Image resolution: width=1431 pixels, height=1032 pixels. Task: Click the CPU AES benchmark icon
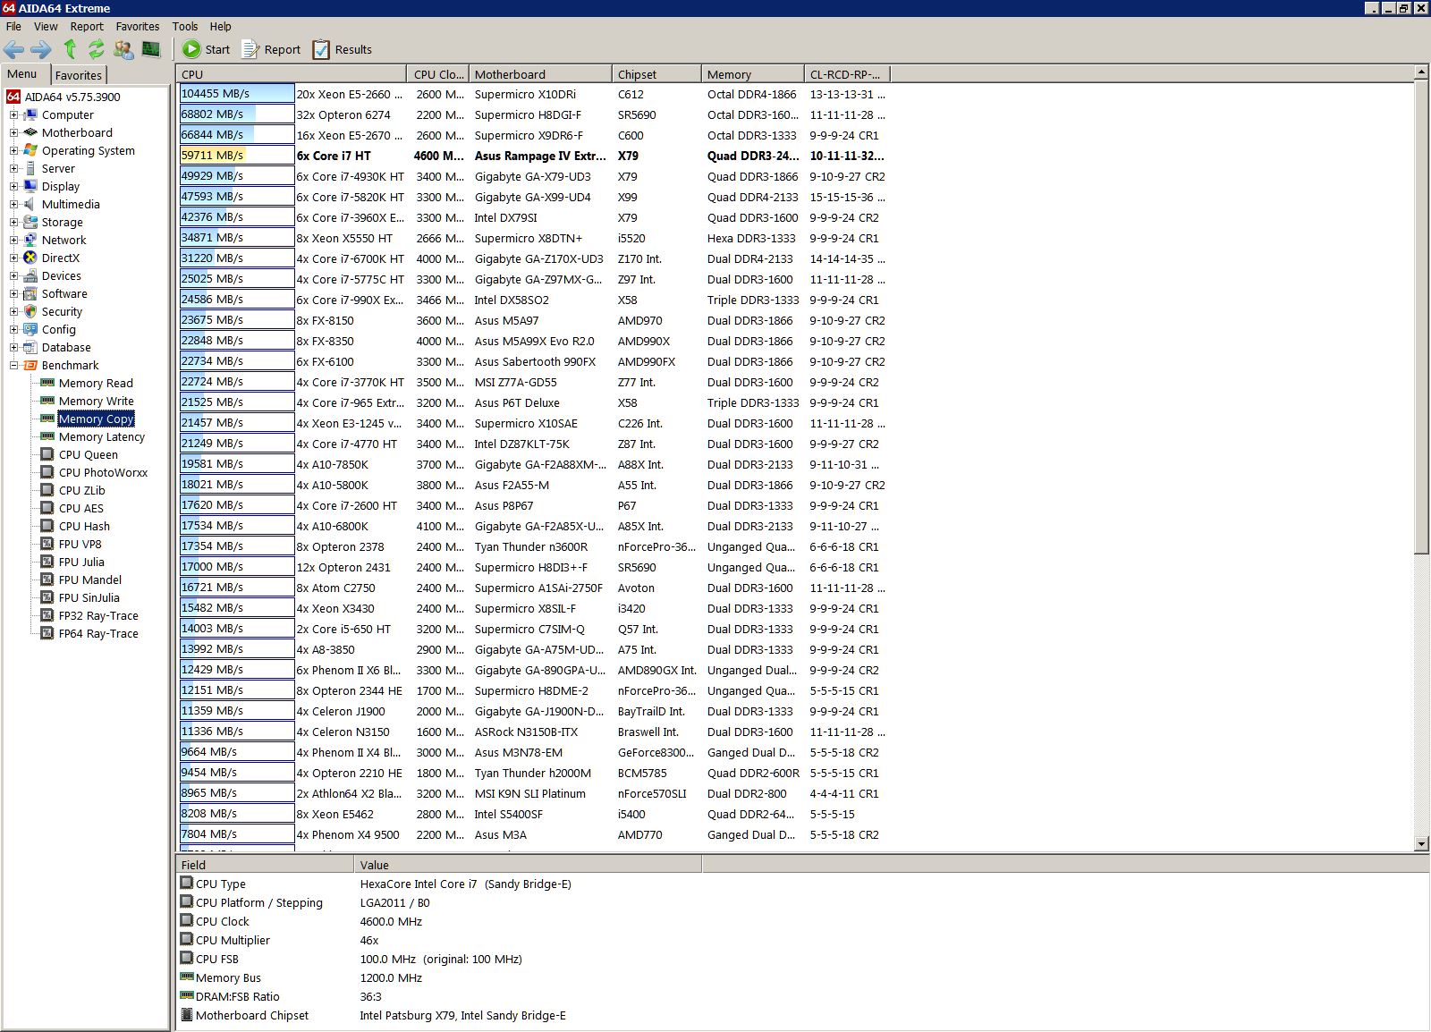click(47, 508)
